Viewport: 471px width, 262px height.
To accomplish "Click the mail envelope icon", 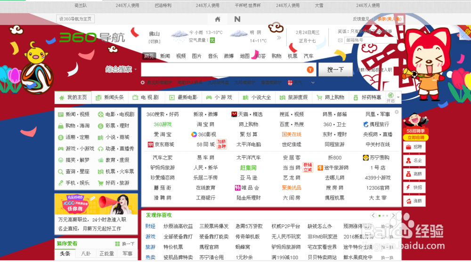I will tap(340, 40).
